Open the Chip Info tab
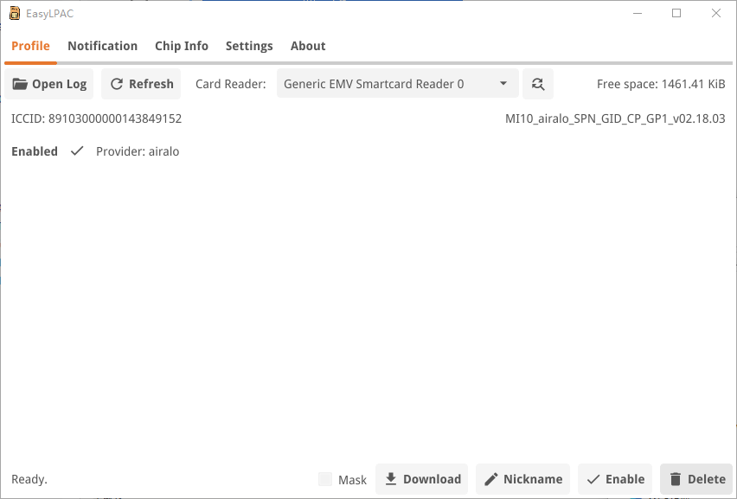Viewport: 737px width, 499px height. tap(182, 46)
